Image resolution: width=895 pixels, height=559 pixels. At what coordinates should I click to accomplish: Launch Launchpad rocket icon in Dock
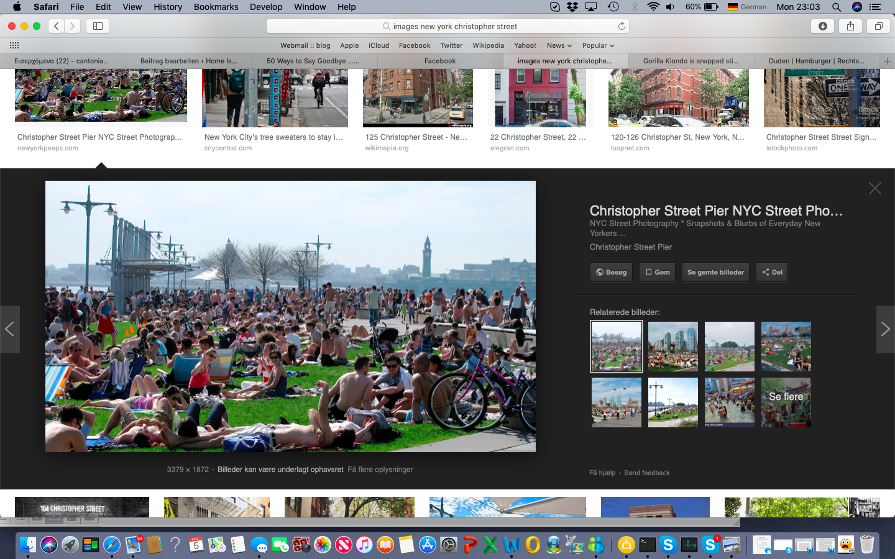coord(70,545)
